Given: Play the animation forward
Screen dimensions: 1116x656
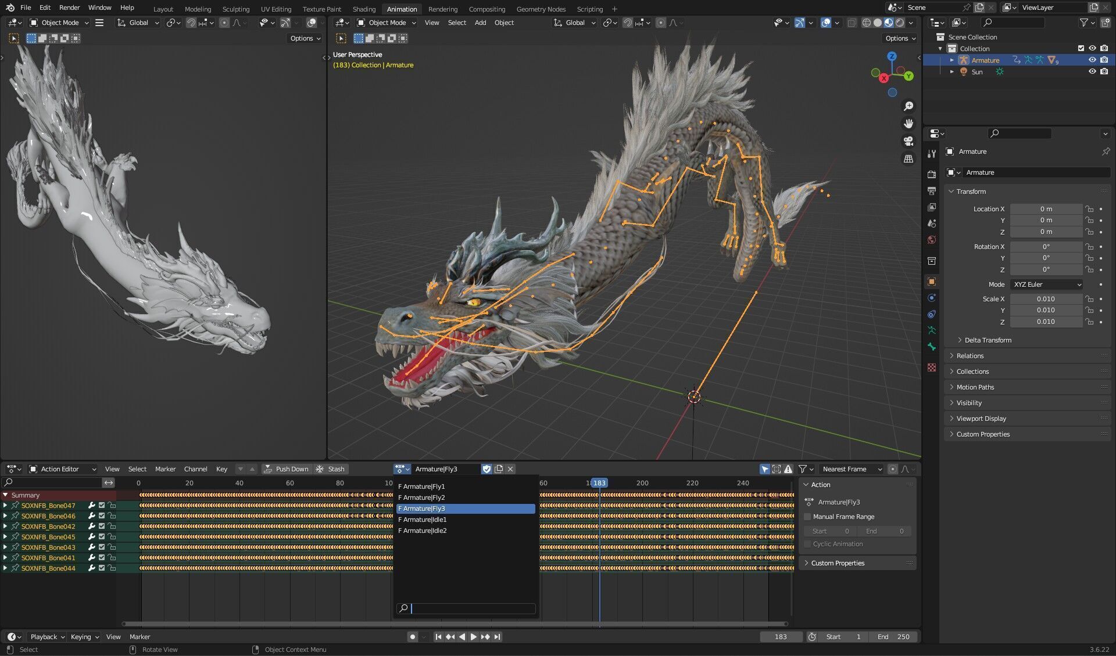Looking at the screenshot, I should 474,637.
